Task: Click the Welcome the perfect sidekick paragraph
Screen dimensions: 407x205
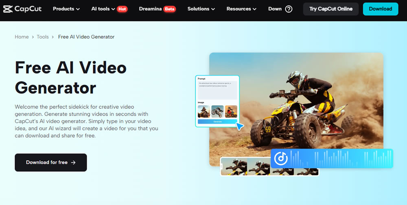Action: (86, 121)
